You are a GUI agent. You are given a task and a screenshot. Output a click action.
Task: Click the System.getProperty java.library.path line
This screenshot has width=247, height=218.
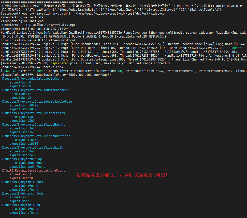pos(83,14)
